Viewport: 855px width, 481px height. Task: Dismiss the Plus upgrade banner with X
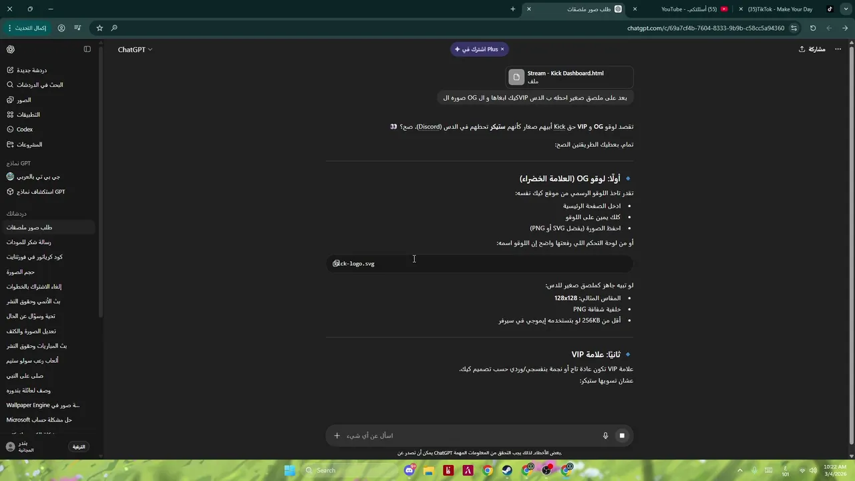coord(502,49)
